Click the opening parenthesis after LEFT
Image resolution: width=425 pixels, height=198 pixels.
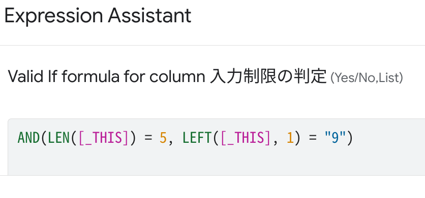(x=216, y=138)
